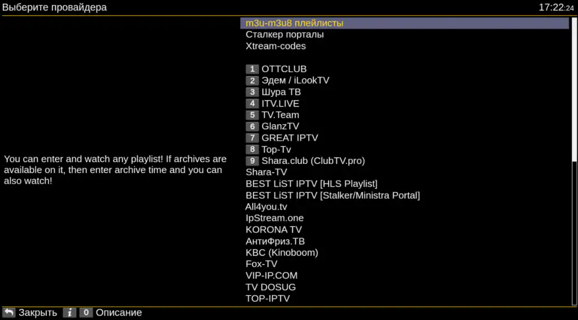Screen dimensions: 578x320
Task: Click the '0' key icon beside Описание
Action: (86, 313)
